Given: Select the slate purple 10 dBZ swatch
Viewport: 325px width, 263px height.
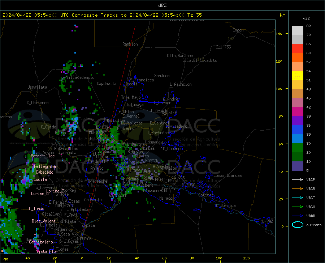Looking at the screenshot, I should (298, 166).
